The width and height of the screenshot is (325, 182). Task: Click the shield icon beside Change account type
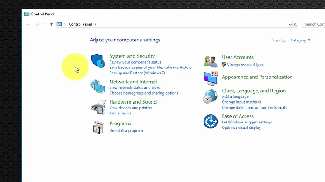(x=223, y=64)
